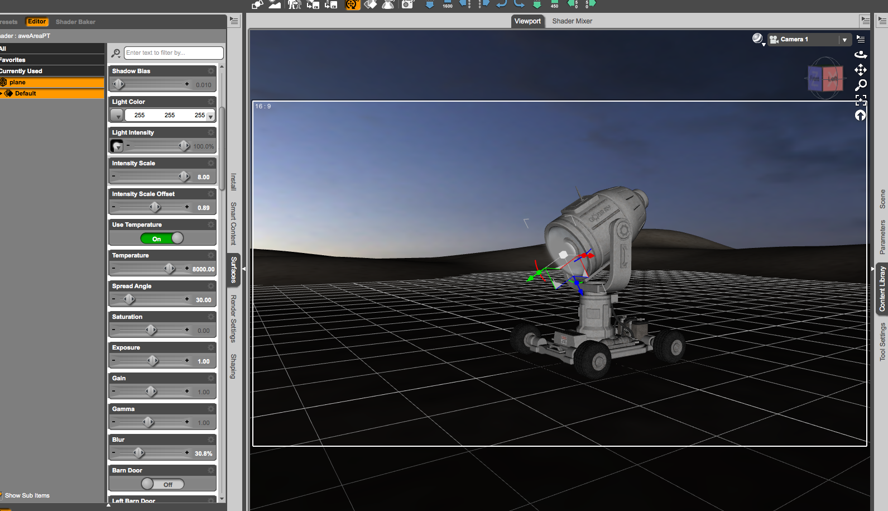This screenshot has width=888, height=511.
Task: Click the blue undo arrow icon
Action: click(501, 4)
